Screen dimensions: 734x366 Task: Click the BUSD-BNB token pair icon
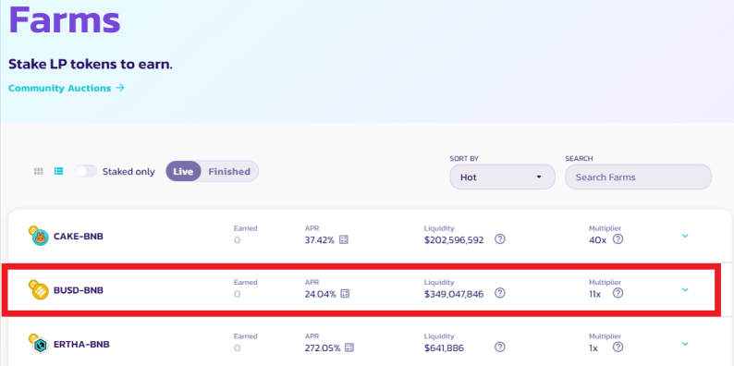click(x=39, y=290)
